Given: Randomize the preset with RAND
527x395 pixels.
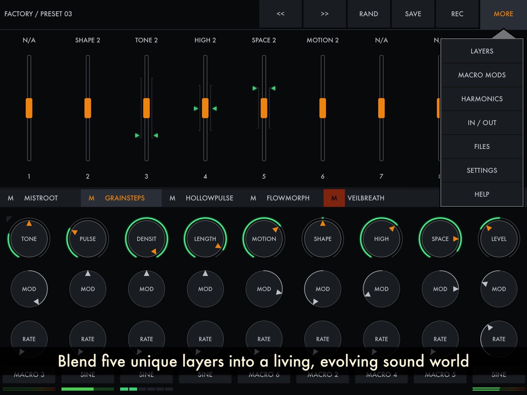Looking at the screenshot, I should click(x=369, y=14).
